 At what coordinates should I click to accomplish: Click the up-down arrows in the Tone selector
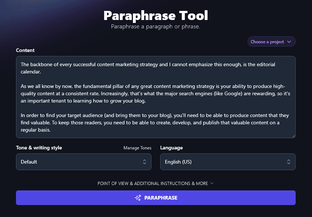(x=145, y=162)
